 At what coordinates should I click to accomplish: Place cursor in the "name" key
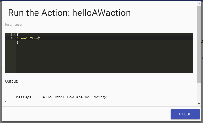pyautogui.click(x=22, y=39)
